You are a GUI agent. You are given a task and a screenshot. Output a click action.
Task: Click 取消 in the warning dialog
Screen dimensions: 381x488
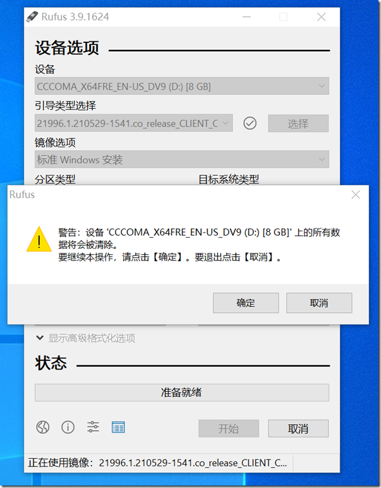pos(319,303)
